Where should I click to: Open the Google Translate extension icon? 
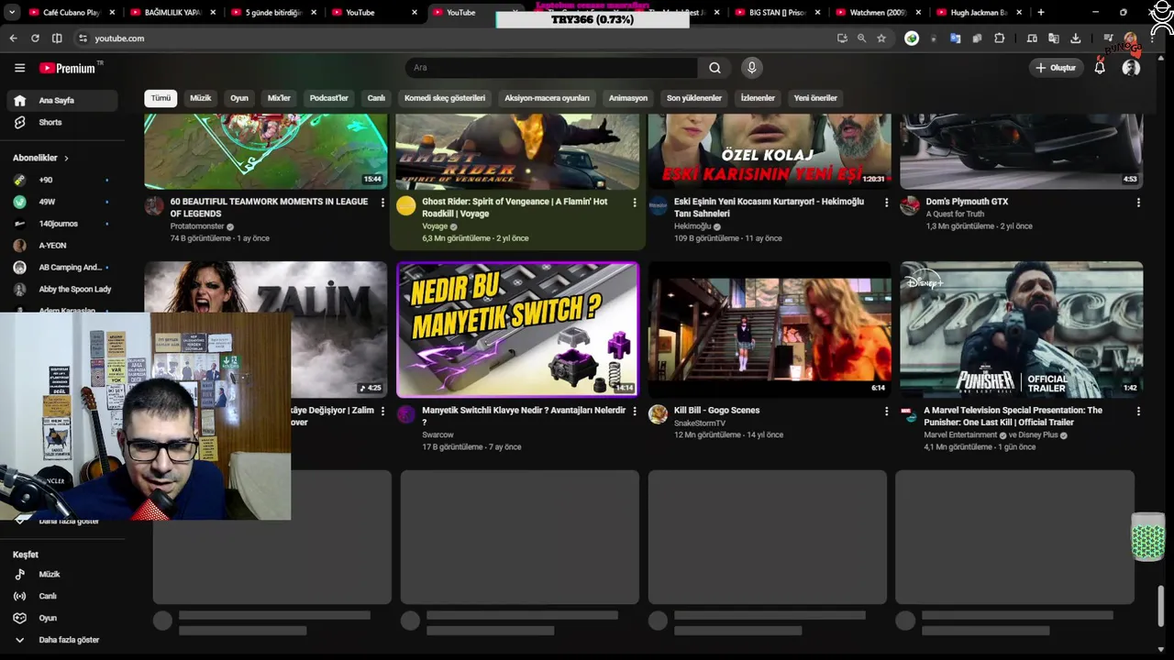pos(955,38)
